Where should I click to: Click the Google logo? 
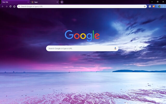[x=82, y=36]
